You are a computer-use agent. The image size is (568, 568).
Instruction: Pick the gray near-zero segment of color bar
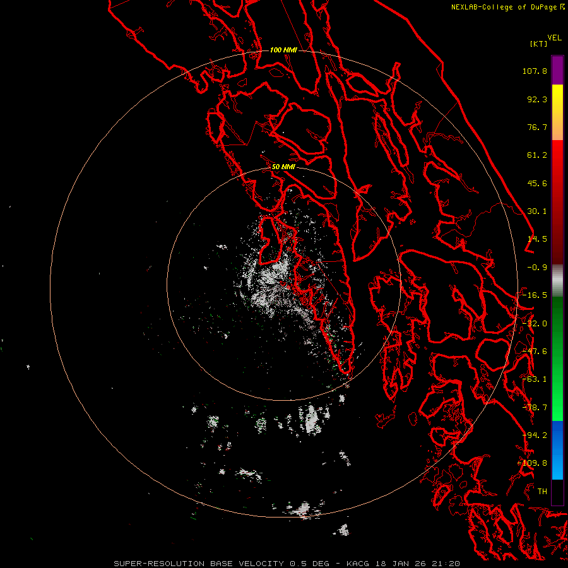point(557,281)
